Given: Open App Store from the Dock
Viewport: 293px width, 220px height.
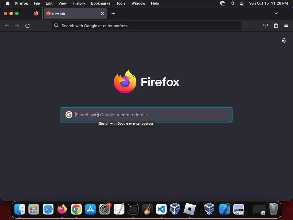Looking at the screenshot, I should pos(90,209).
